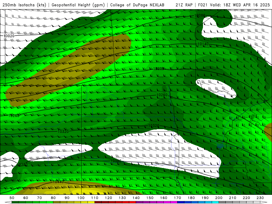Click the '80' value on the color scale
This screenshot has height=204, width=272.
tap(53, 198)
